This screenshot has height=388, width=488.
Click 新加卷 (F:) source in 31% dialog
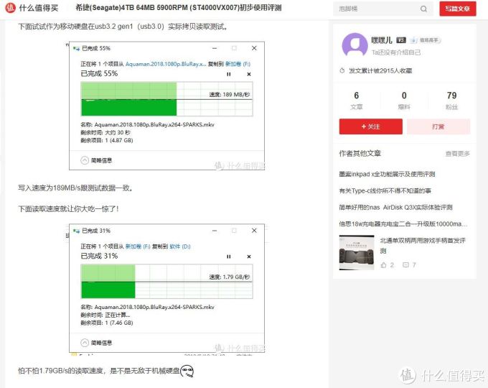(x=138, y=246)
